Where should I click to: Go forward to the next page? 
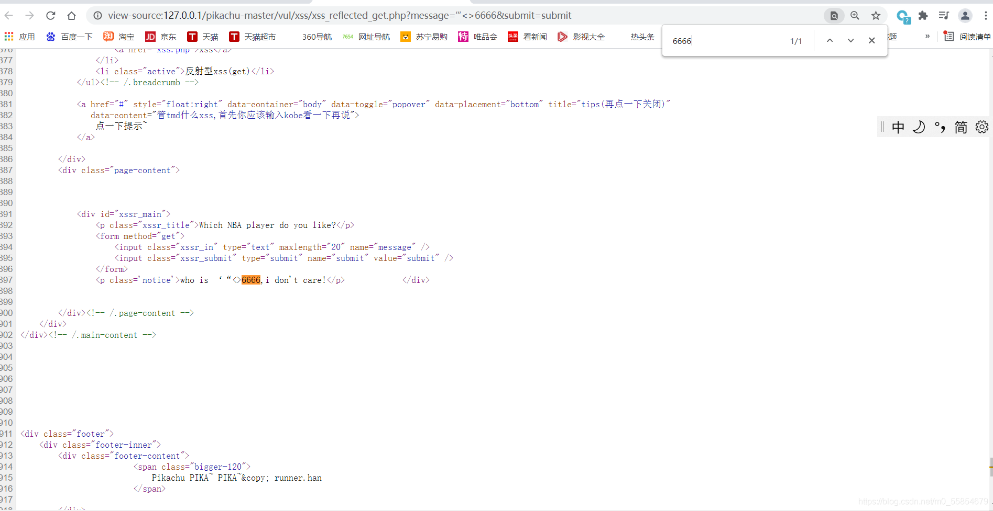click(x=30, y=16)
